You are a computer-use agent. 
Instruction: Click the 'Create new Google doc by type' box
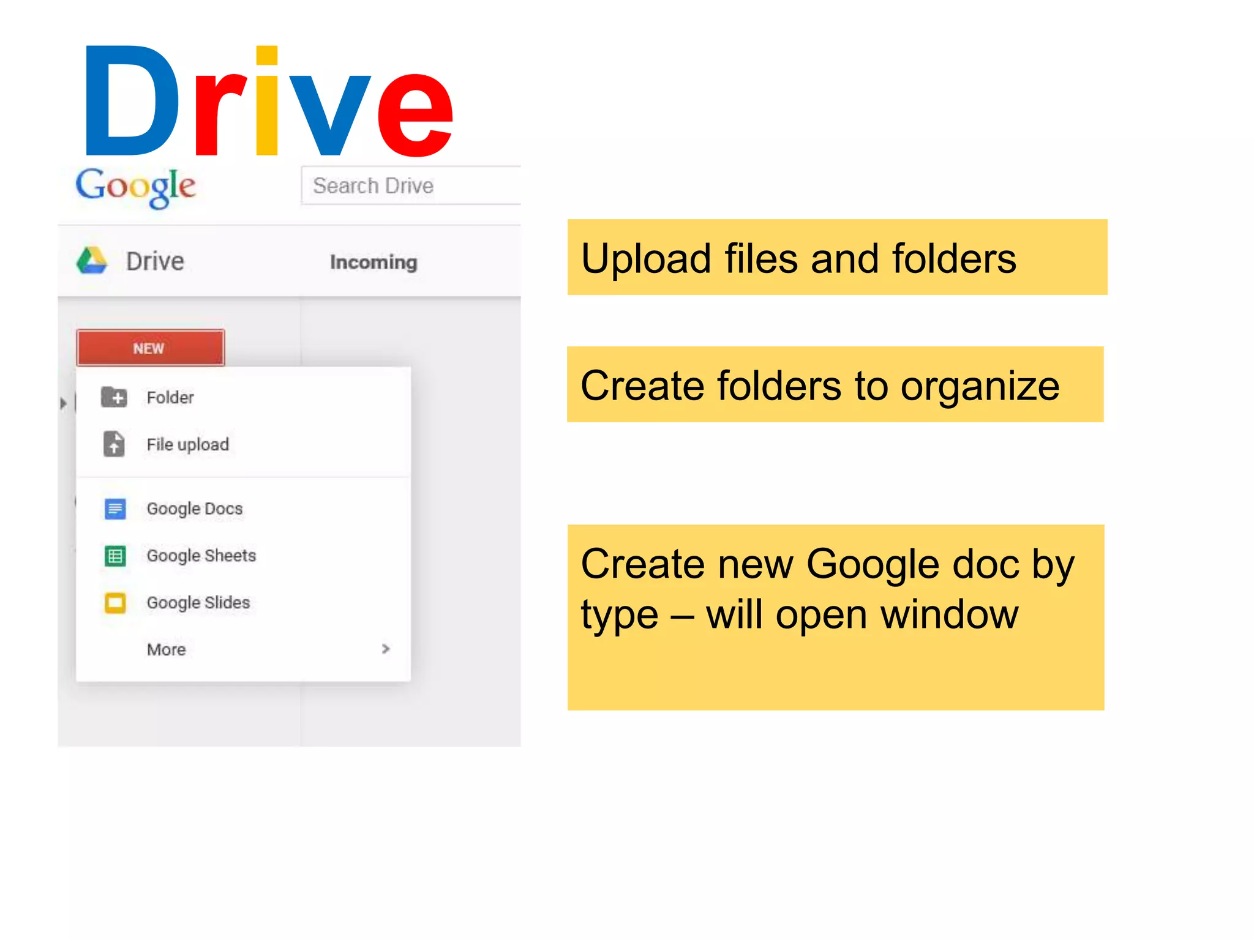[x=836, y=617]
